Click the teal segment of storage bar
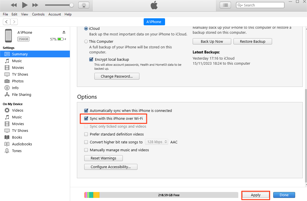This screenshot has width=307, height=201. (x=91, y=195)
